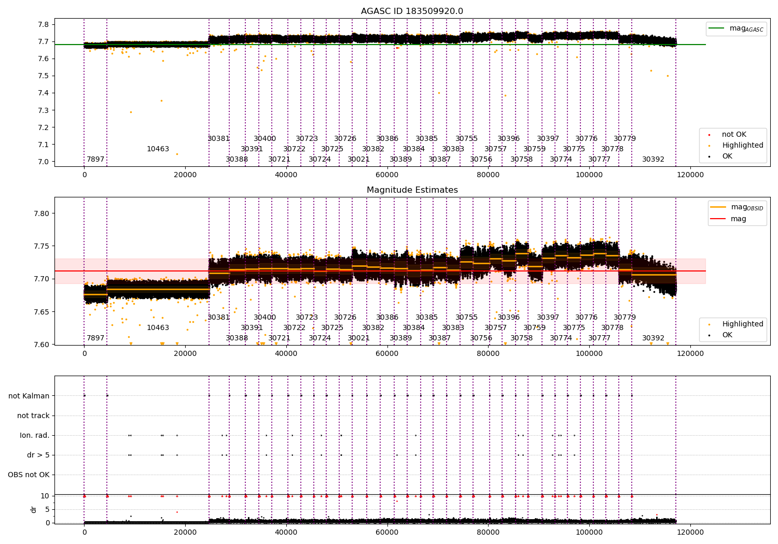Click obsid label 7897 in top plot
The image size is (778, 544).
tap(95, 160)
